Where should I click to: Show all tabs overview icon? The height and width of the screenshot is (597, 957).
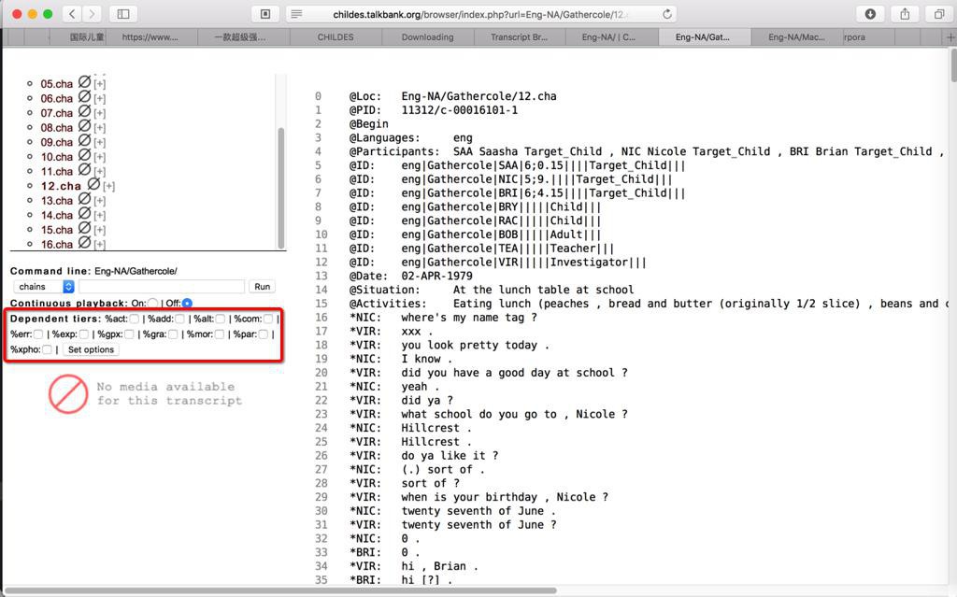click(x=938, y=14)
